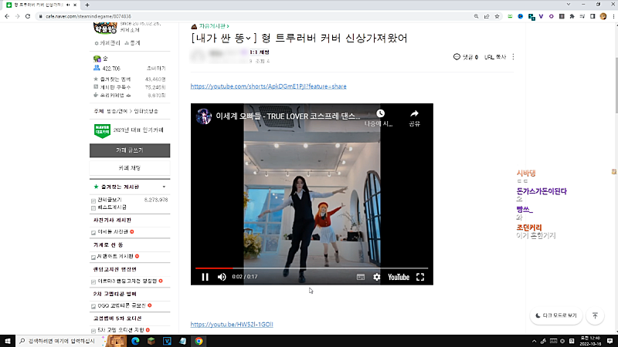Image resolution: width=618 pixels, height=347 pixels.
Task: Enter fullscreen mode on the video
Action: point(421,277)
